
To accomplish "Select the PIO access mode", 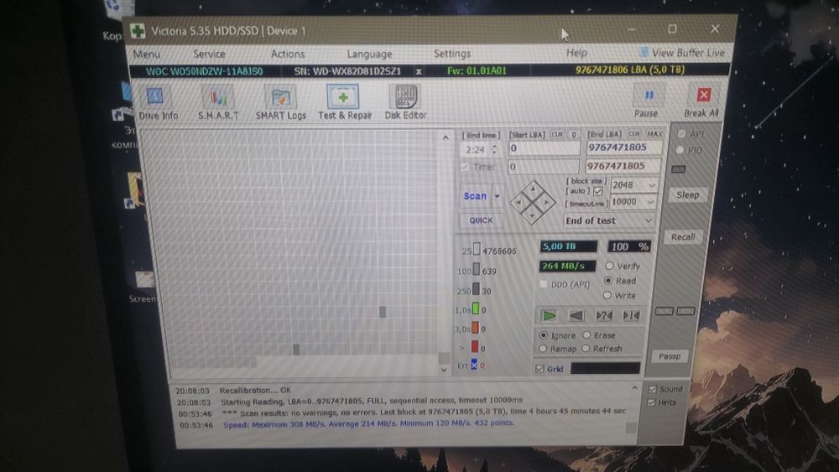I will (x=680, y=150).
